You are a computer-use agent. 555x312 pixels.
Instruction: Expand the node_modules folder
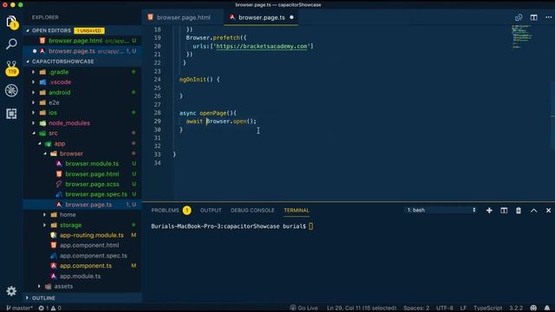click(69, 123)
